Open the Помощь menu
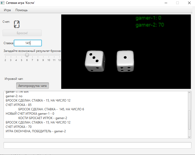 (x=21, y=10)
